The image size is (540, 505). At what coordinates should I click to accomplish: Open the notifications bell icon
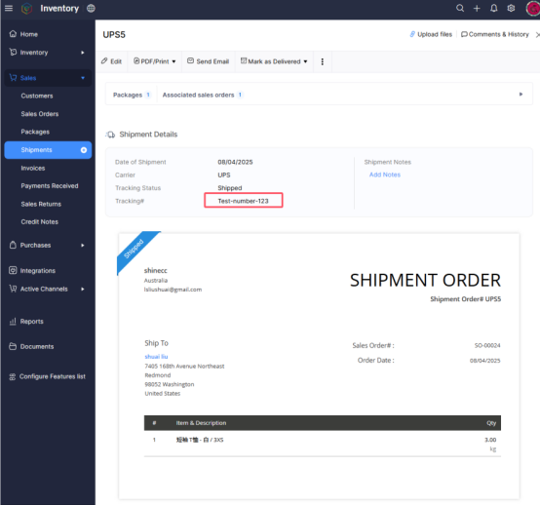494,8
